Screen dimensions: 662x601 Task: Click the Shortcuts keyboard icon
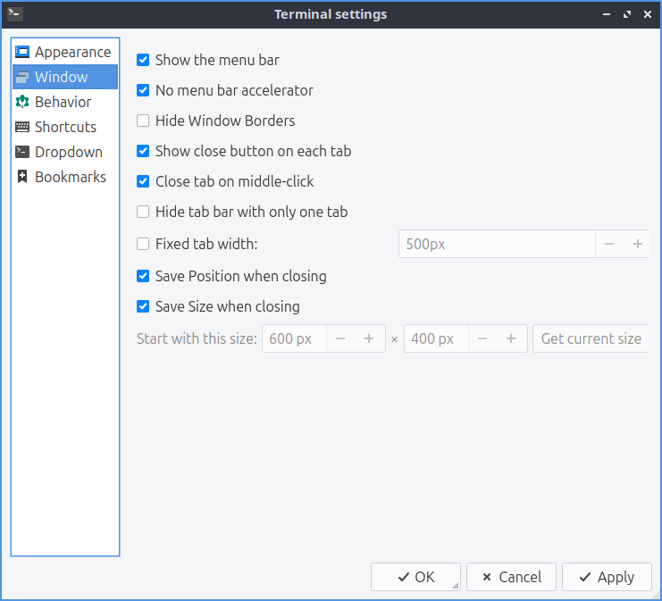tap(22, 127)
